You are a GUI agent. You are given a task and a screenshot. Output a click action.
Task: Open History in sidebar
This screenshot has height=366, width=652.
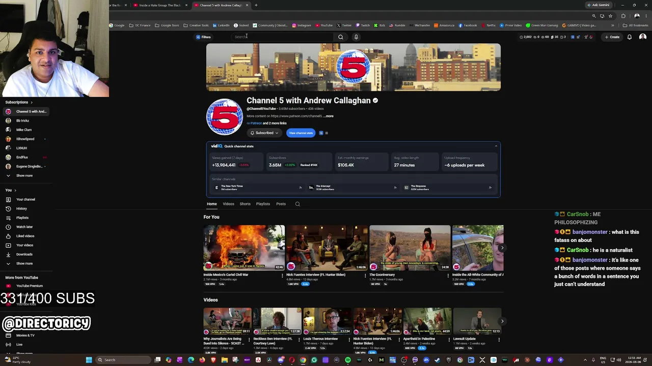point(21,208)
